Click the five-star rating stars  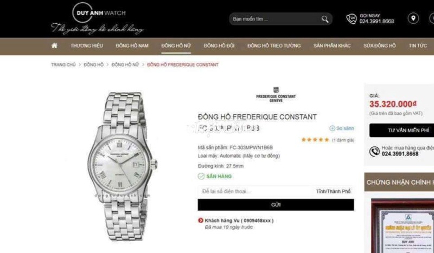coord(315,140)
